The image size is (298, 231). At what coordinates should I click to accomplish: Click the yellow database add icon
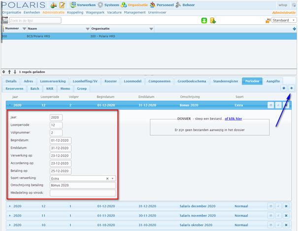click(213, 21)
